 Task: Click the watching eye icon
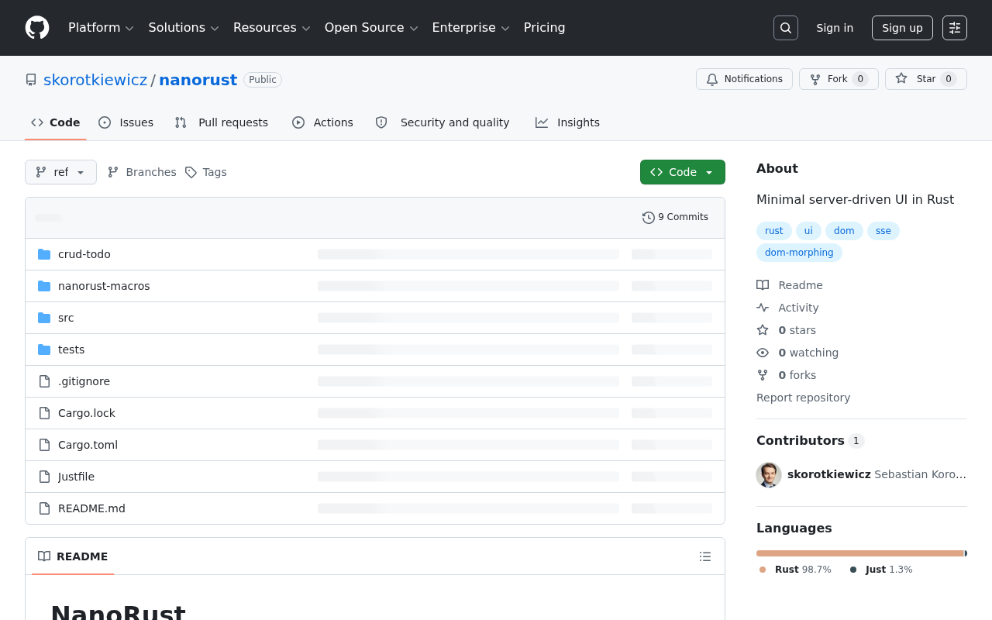763,353
